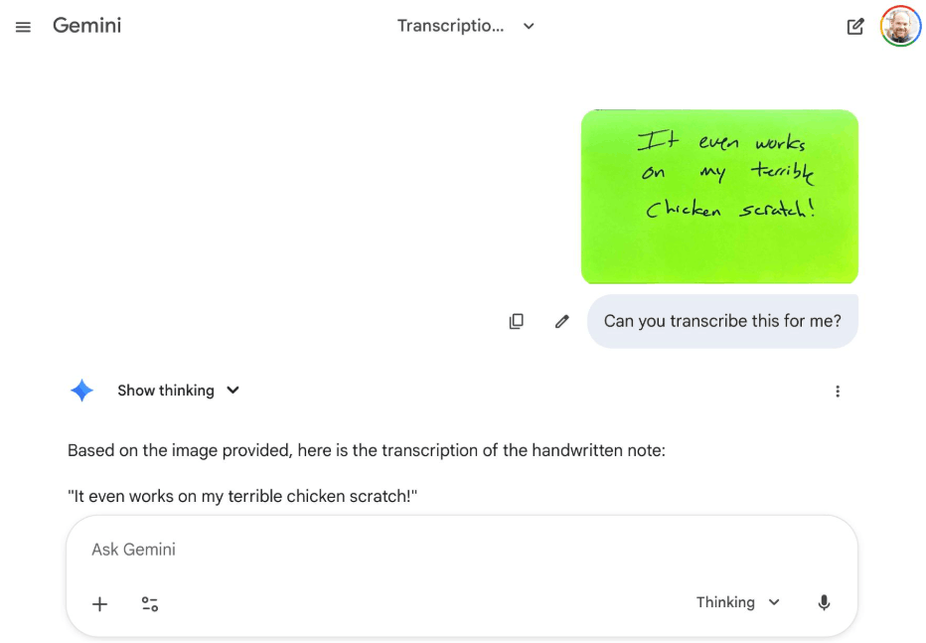
Task: Copy the prompt with the copy icon
Action: coord(516,321)
